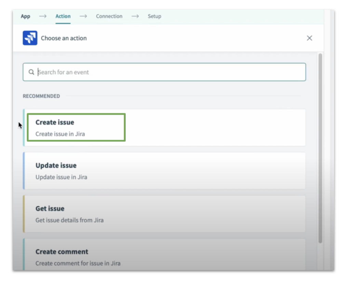Screen dimensions: 350x286
Task: Open the App step in the breadcrumb
Action: tap(25, 16)
